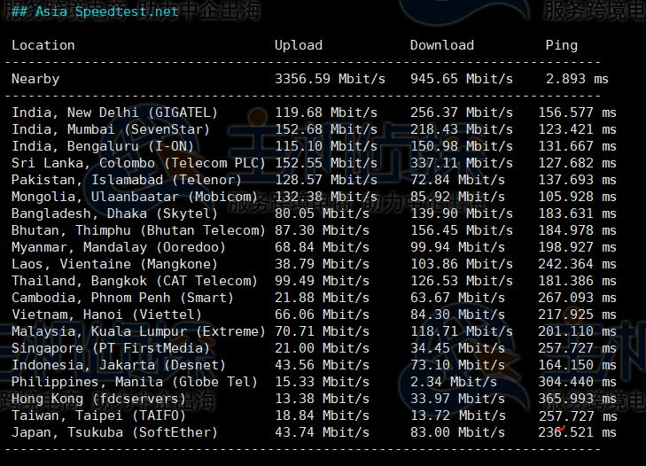646x466 pixels.
Task: Select the Japan, Tsukuba (SoftEther) row
Action: (114, 432)
